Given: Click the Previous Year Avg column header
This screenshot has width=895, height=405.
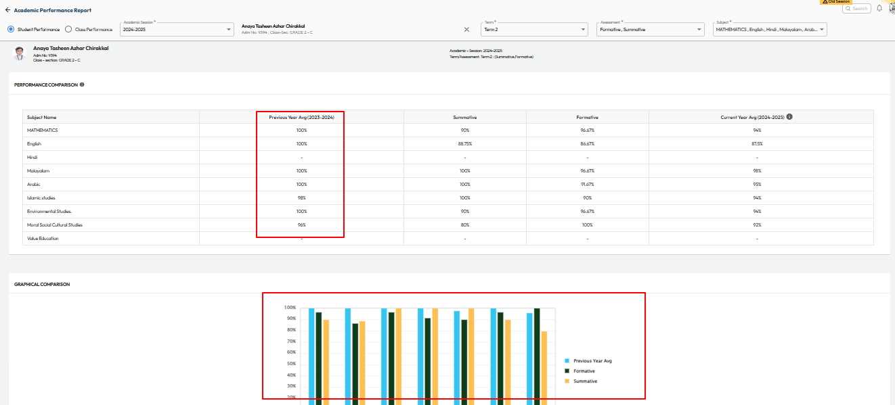Looking at the screenshot, I should (x=301, y=117).
